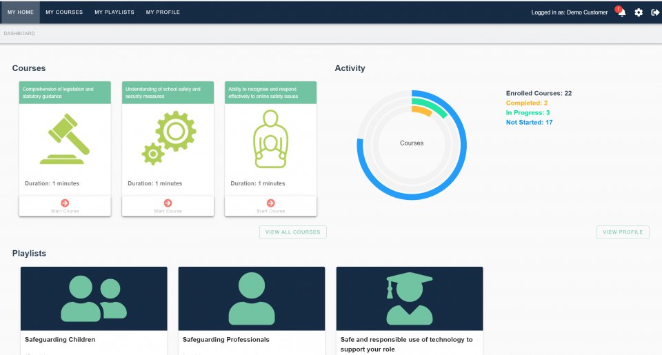The height and width of the screenshot is (355, 662).
Task: Click the orange Completed ring segment
Action: coord(422,110)
